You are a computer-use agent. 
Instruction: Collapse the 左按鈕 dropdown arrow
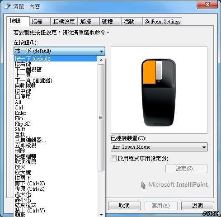(x=101, y=51)
